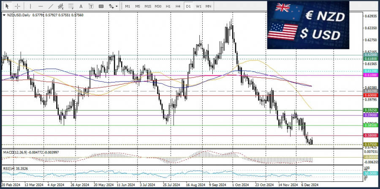Switch chart to M1 timeframe
The image size is (380, 189).
click(x=128, y=6)
